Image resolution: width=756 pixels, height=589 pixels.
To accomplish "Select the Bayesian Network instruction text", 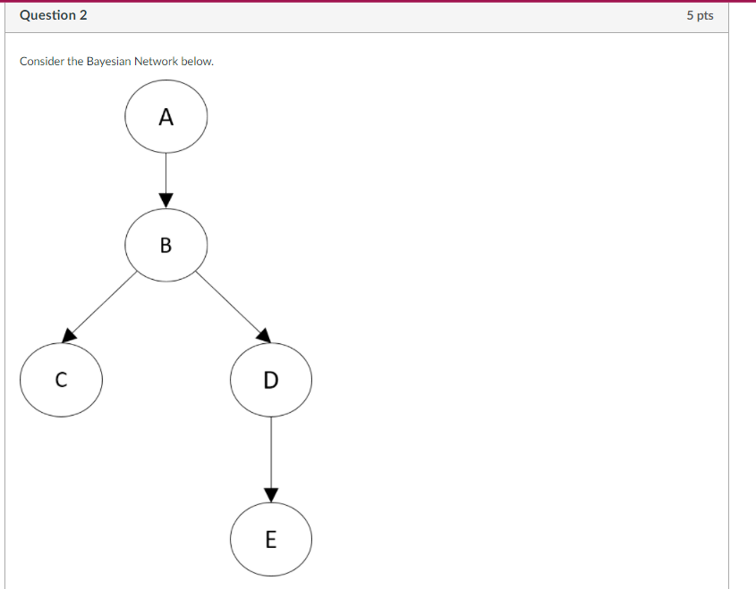I will 115,61.
